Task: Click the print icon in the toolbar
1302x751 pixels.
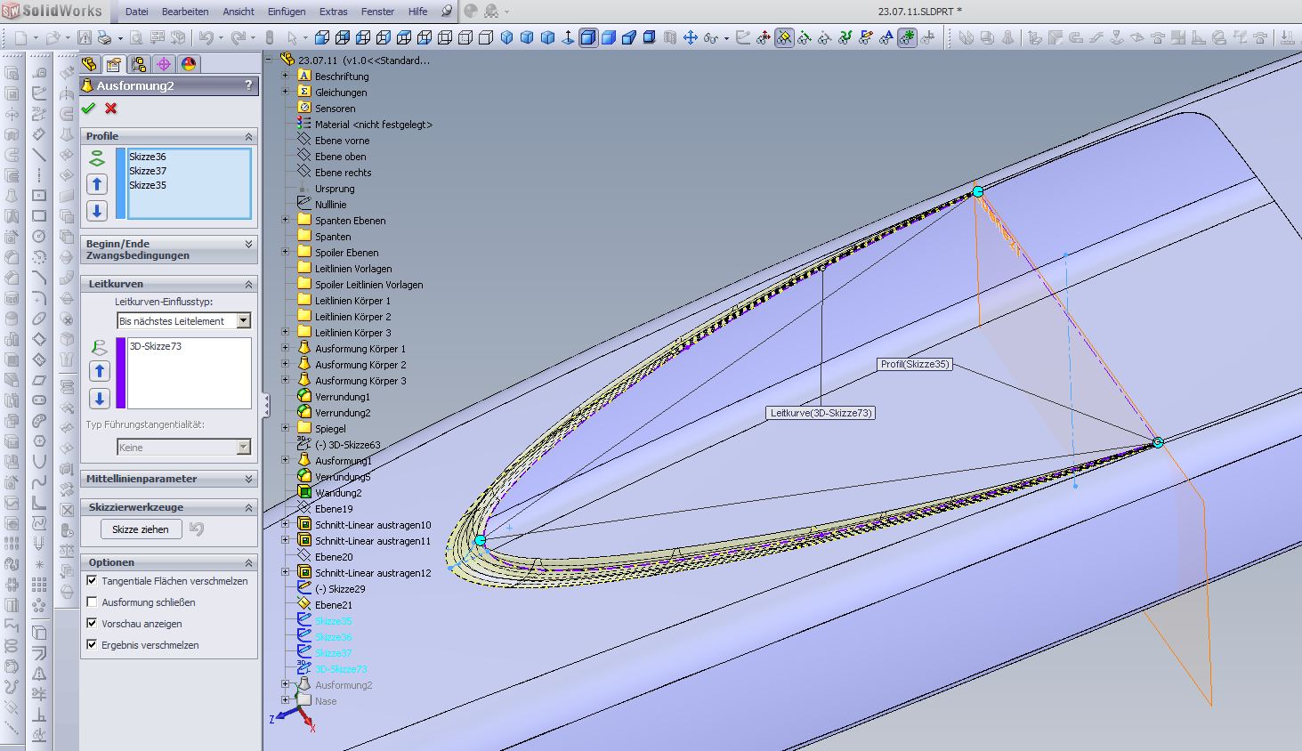Action: point(105,37)
